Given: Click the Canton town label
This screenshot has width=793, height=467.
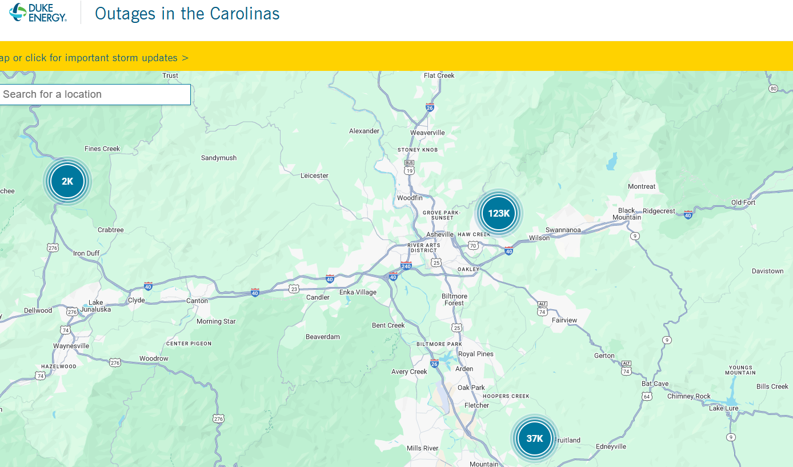Looking at the screenshot, I should point(197,301).
